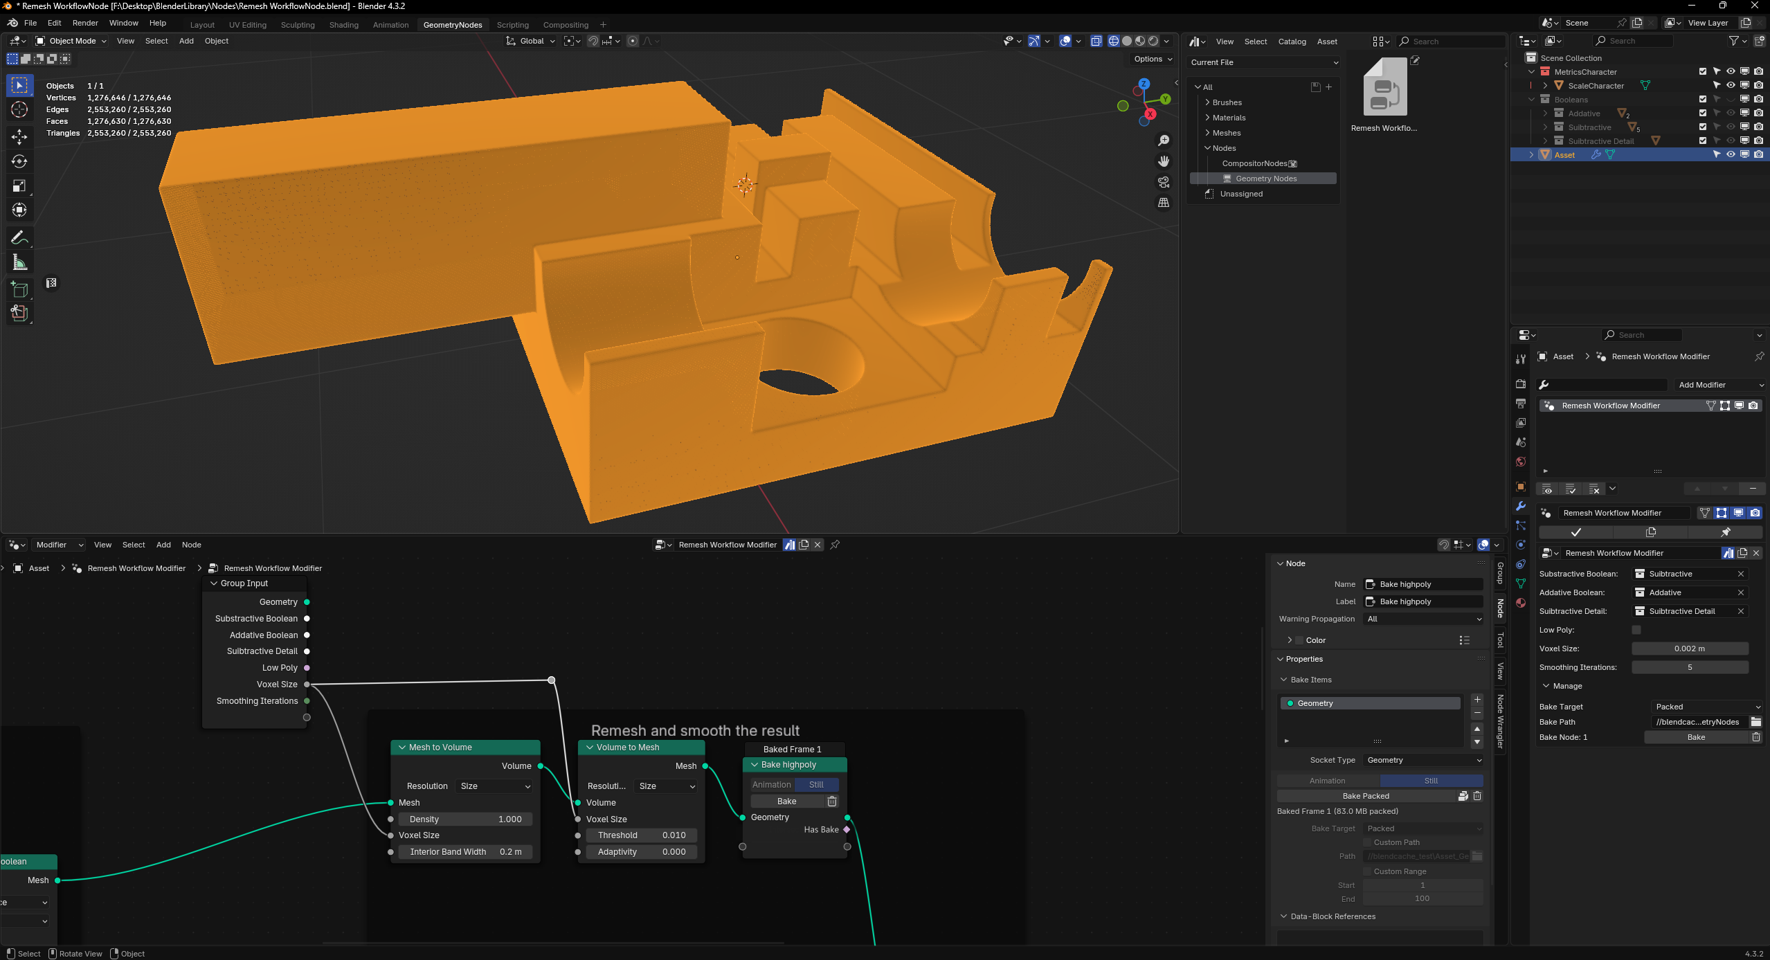
Task: Select the Add Cube tool
Action: [x=19, y=289]
